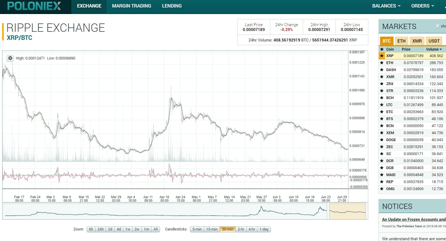Toggle favorite star for DCR row
The height and width of the screenshot is (241, 446).
(382, 161)
